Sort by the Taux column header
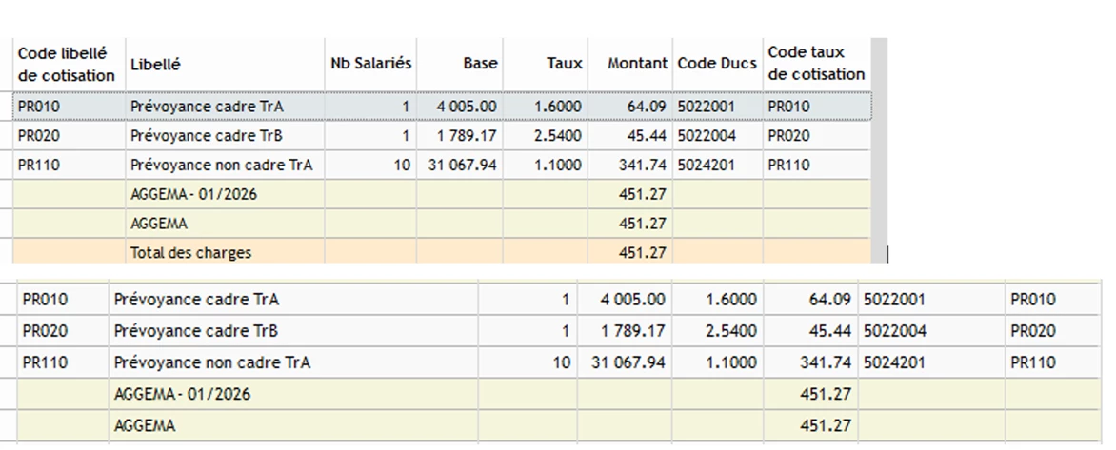The width and height of the screenshot is (1116, 450). tap(564, 64)
